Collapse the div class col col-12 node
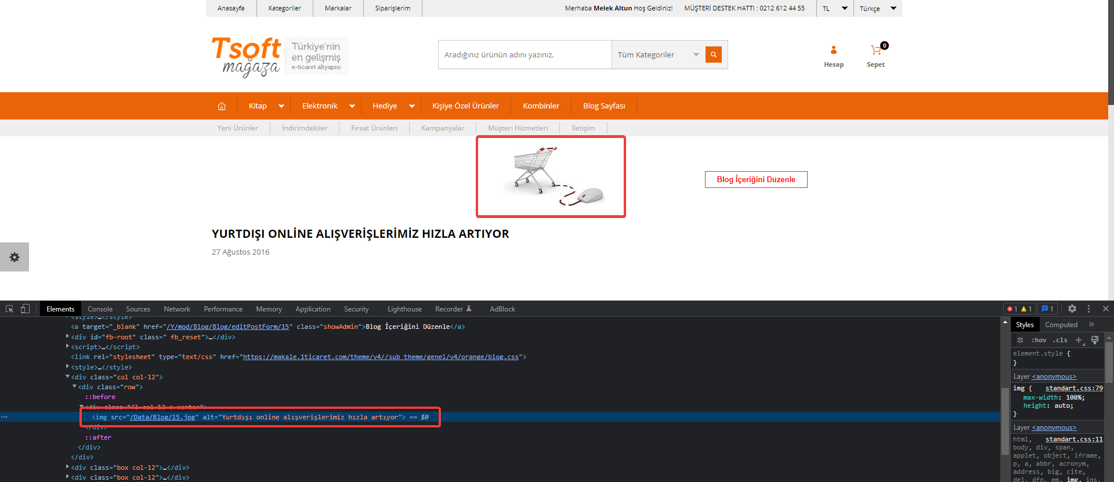 [x=67, y=376]
